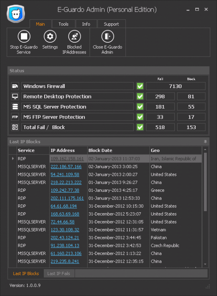Viewport: 217px width, 296px height.
Task: Sort by the IP Address column header
Action: click(68, 150)
